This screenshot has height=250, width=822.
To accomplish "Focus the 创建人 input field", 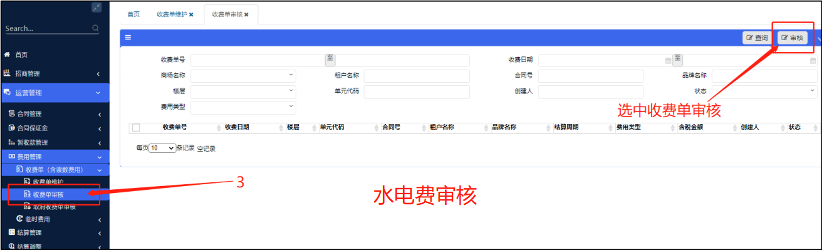I will click(x=591, y=91).
